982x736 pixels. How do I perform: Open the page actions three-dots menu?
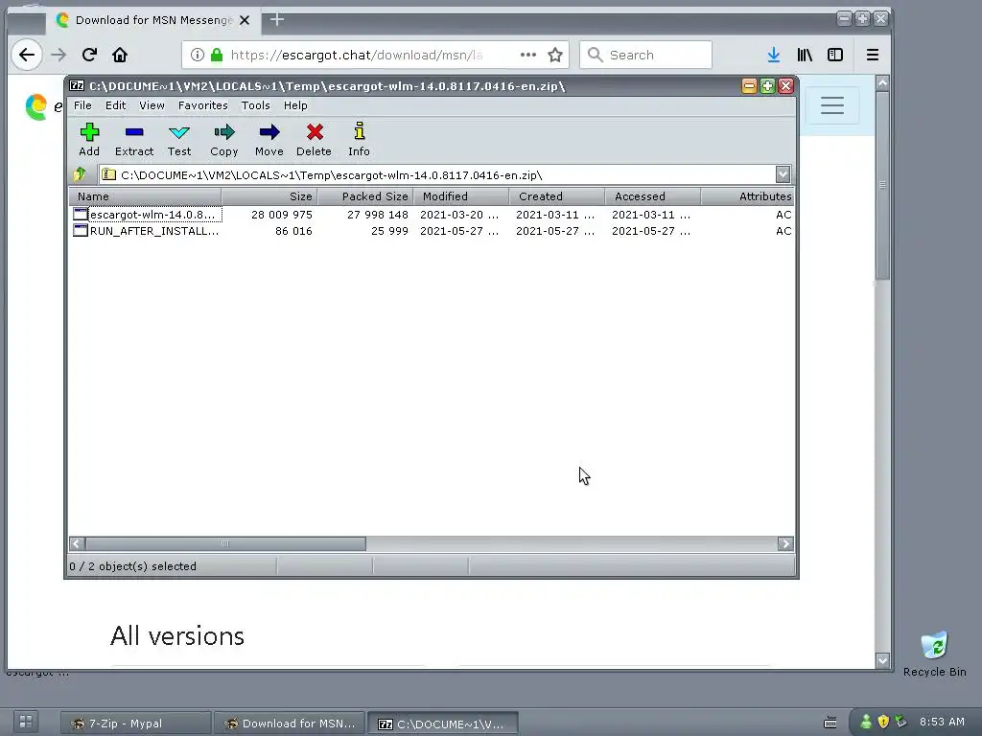(x=528, y=55)
